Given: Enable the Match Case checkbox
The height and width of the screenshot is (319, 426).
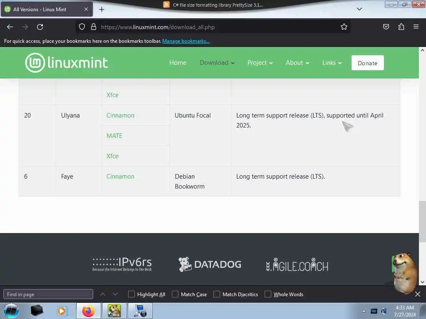Looking at the screenshot, I should click(x=175, y=294).
